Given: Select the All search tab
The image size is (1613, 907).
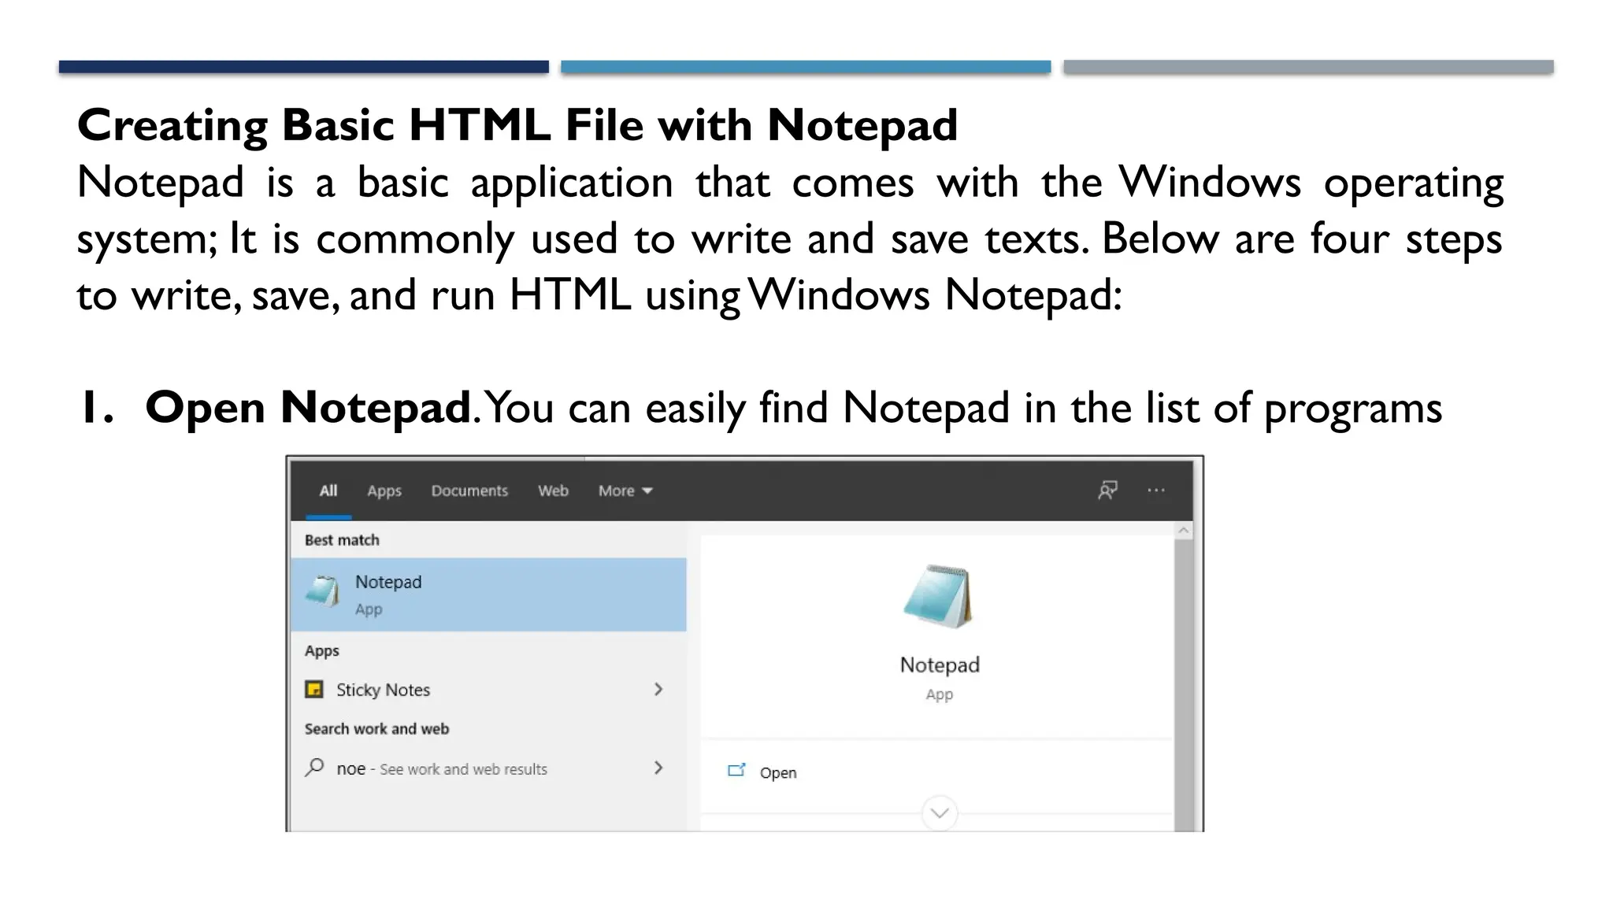Looking at the screenshot, I should 328,491.
